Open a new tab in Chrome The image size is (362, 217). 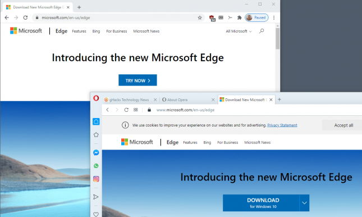click(x=79, y=7)
